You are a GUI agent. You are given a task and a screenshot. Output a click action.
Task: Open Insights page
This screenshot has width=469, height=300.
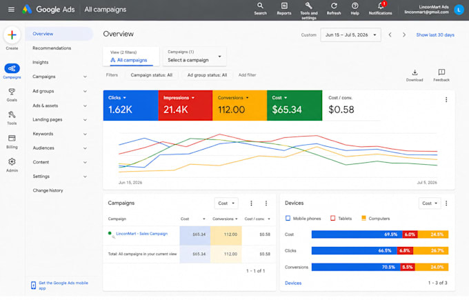click(x=41, y=63)
